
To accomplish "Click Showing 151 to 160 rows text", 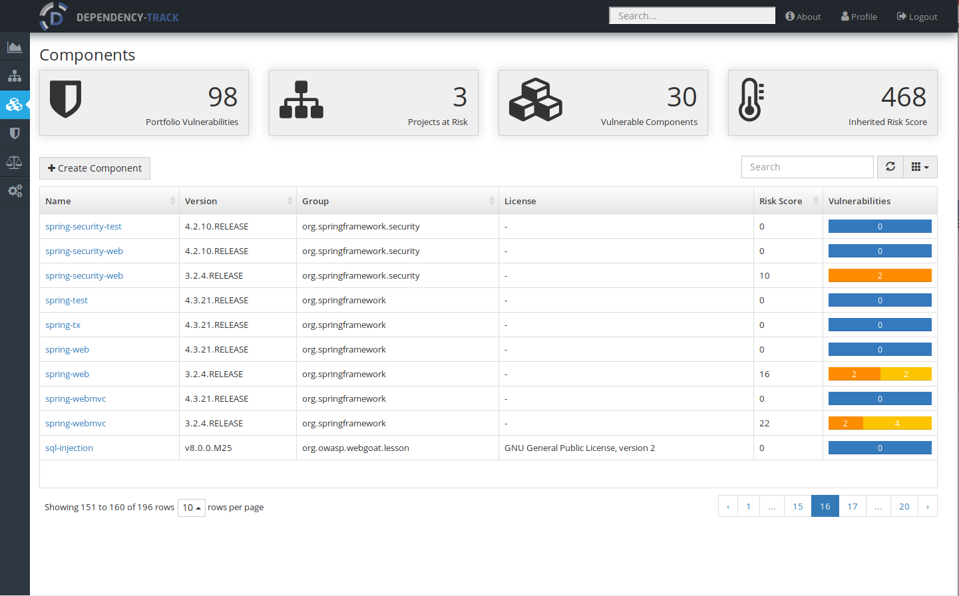I will 109,508.
